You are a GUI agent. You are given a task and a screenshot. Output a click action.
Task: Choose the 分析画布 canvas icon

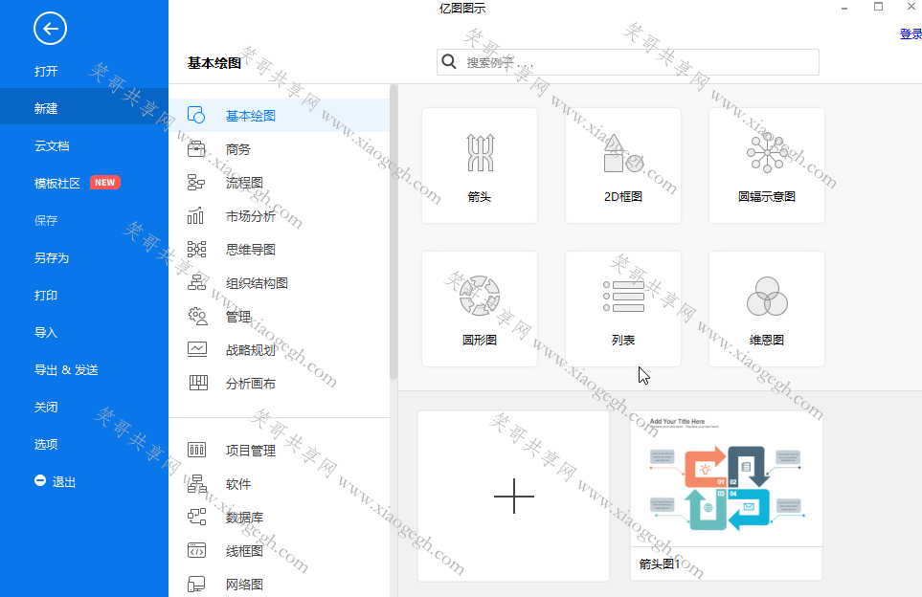coord(198,383)
